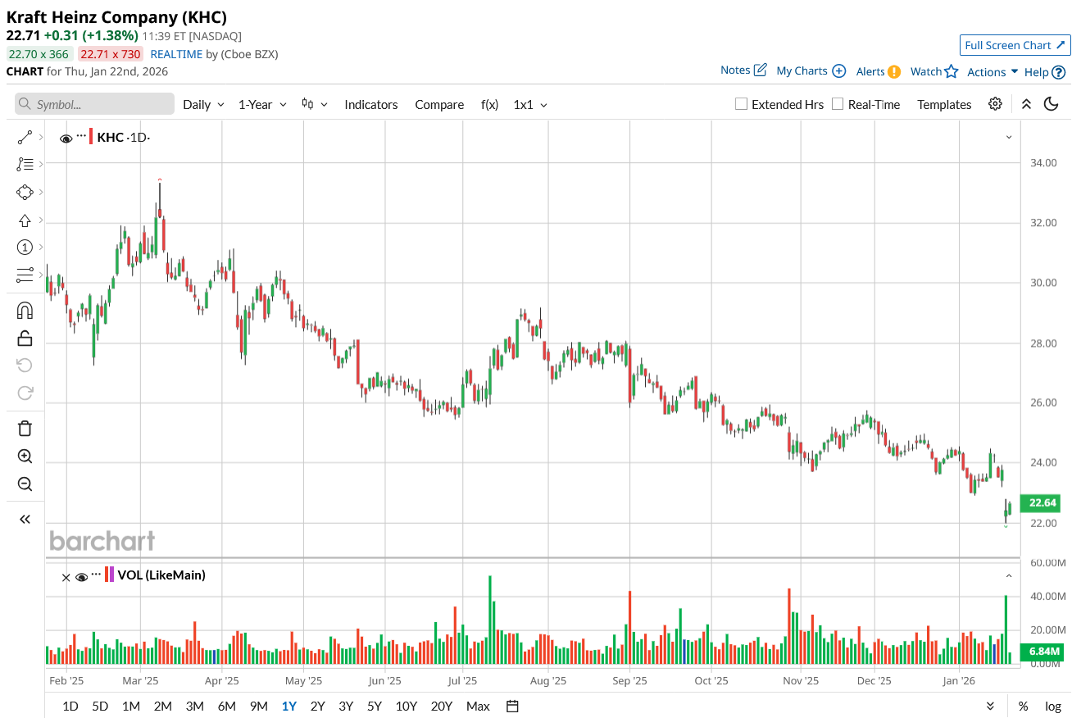
Task: Open the Templates menu
Action: click(x=944, y=104)
